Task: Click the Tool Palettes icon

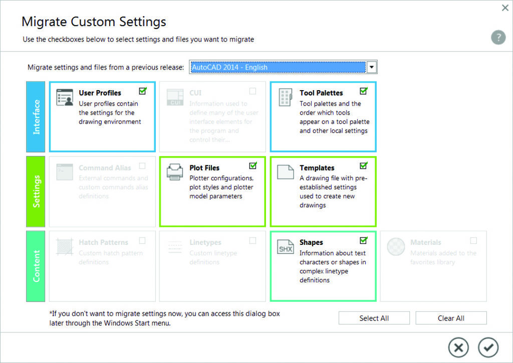Action: [x=286, y=98]
